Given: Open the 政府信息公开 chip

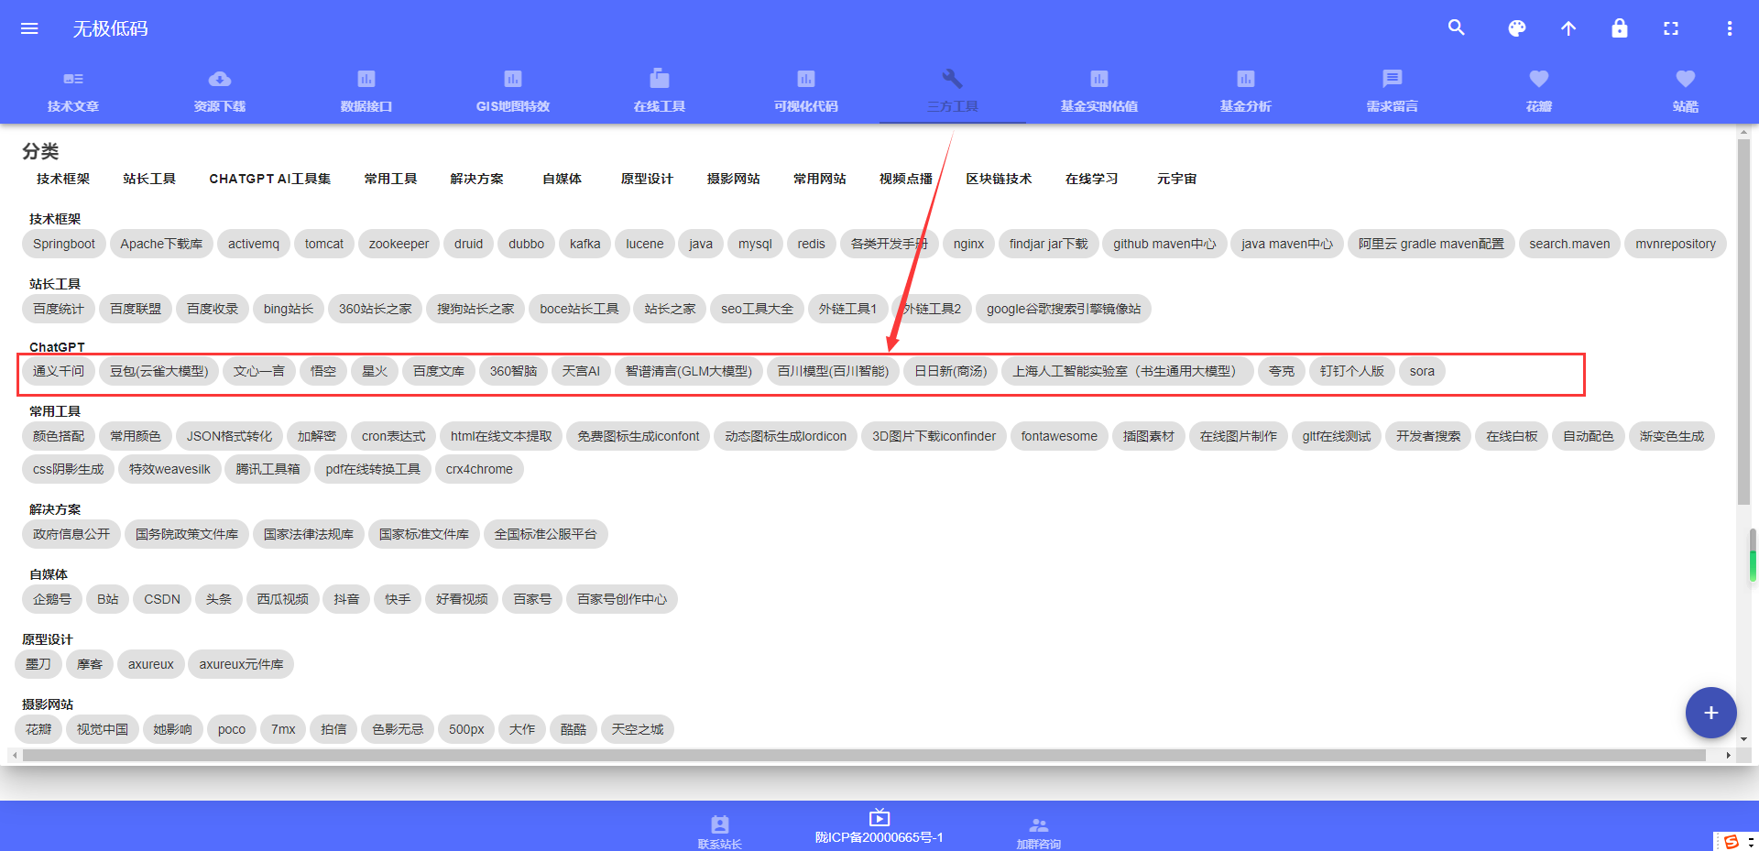Looking at the screenshot, I should coord(71,534).
